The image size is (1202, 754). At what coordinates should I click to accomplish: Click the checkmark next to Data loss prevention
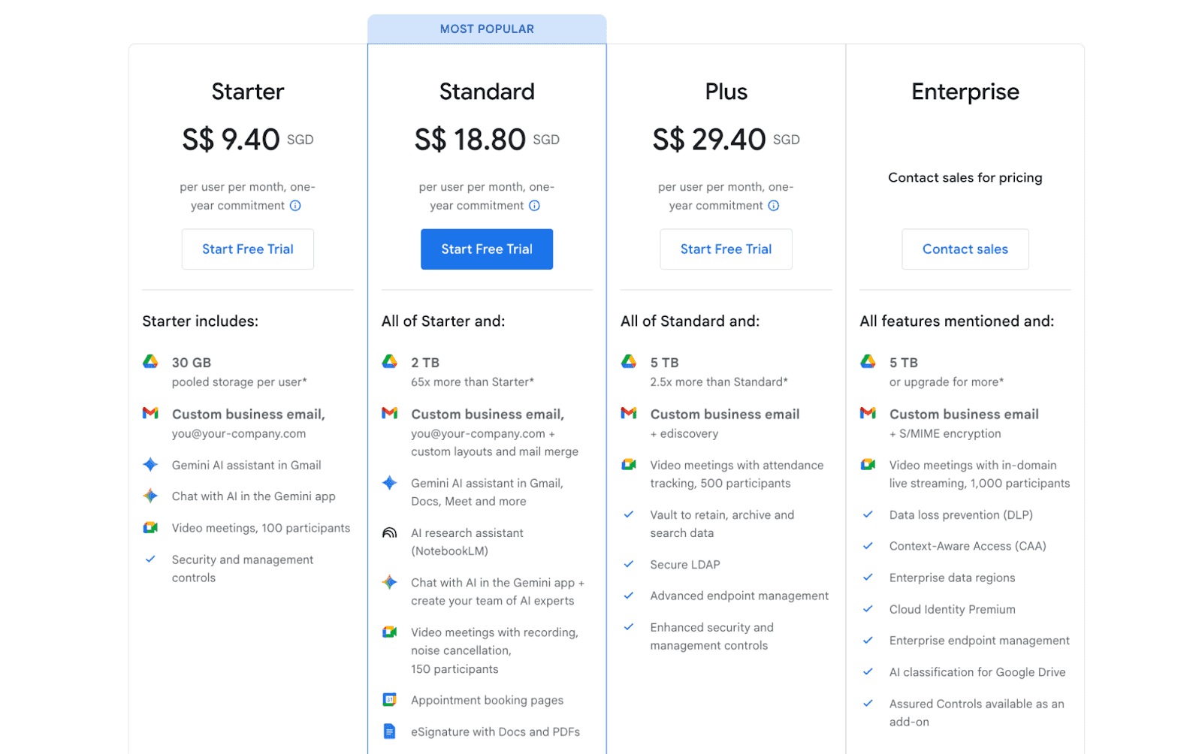tap(869, 514)
